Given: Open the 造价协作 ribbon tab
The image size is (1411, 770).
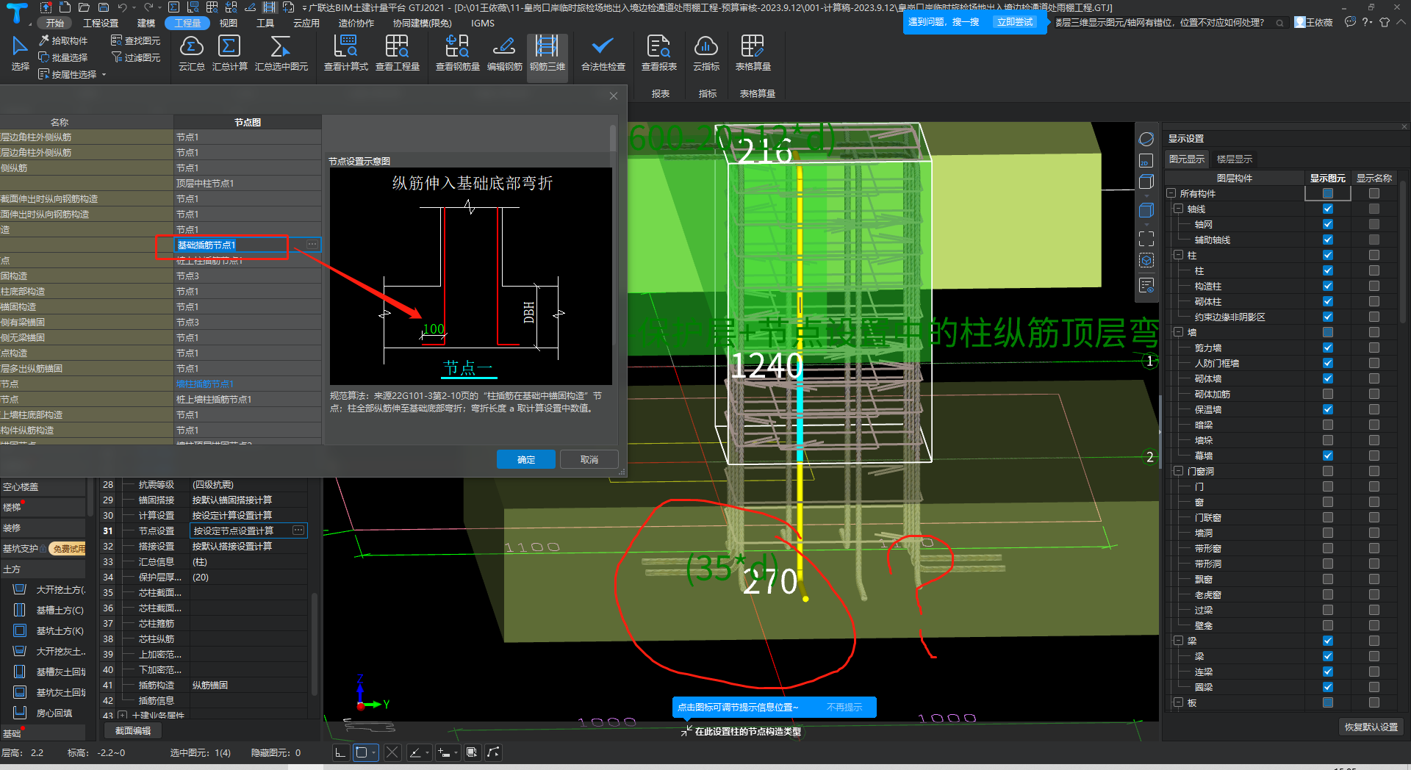Looking at the screenshot, I should point(356,23).
